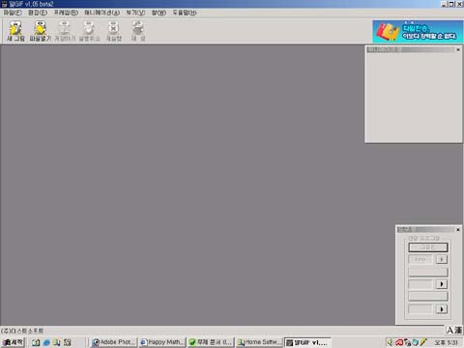The height and width of the screenshot is (348, 464).
Task: Click the fourth quick launch icon
Action: [67, 342]
